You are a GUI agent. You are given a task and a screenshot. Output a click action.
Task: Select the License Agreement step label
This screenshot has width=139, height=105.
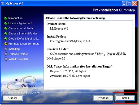tap(20, 23)
